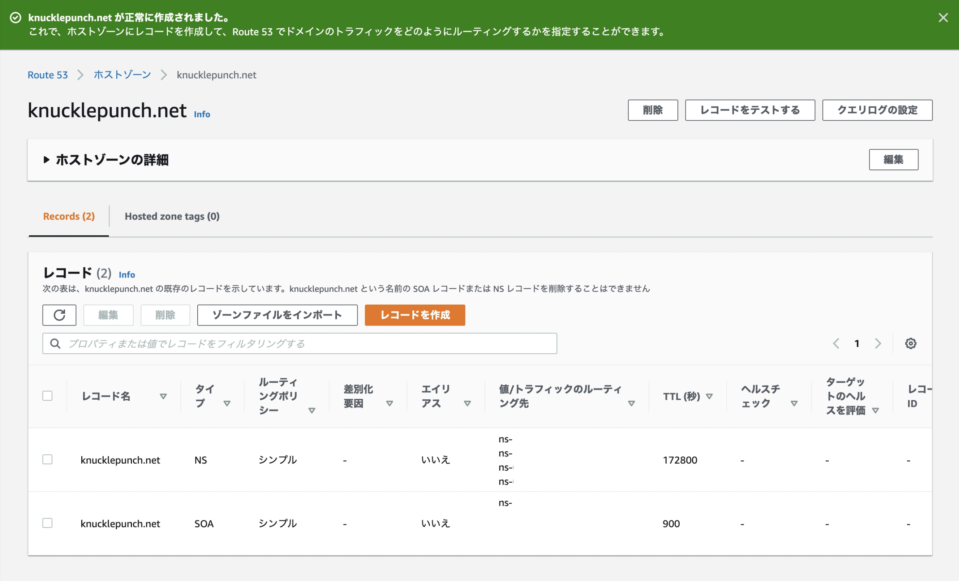The width and height of the screenshot is (959, 581).
Task: Sort by エイリアス column
Action: point(468,403)
